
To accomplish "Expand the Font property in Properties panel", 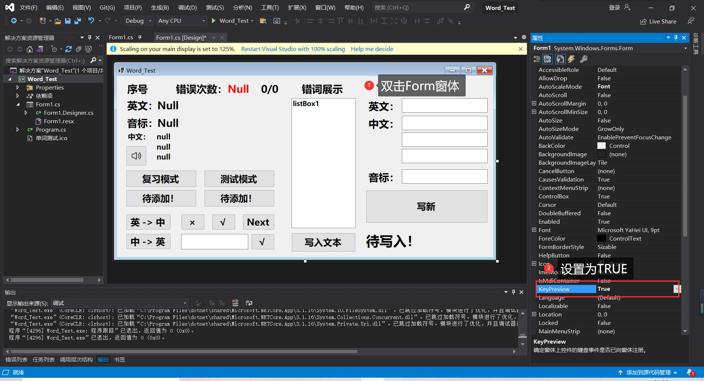I will 534,230.
